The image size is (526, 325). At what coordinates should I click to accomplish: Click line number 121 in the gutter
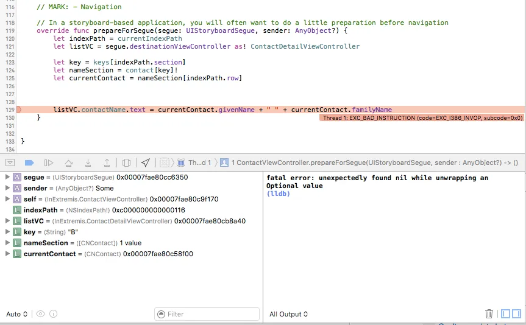[10, 47]
